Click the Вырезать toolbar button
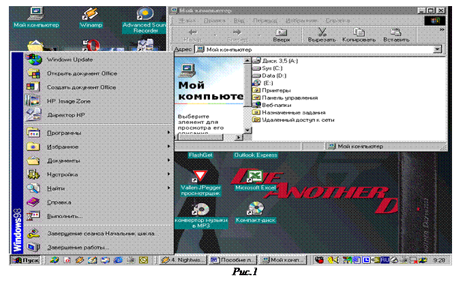Viewport: 465px width, 282px height. pyautogui.click(x=322, y=35)
